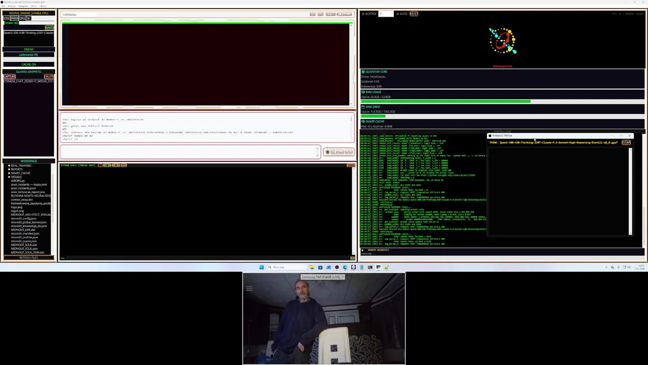Select file mionolit_profiles.json
The width and height of the screenshot is (648, 365).
coord(24,237)
